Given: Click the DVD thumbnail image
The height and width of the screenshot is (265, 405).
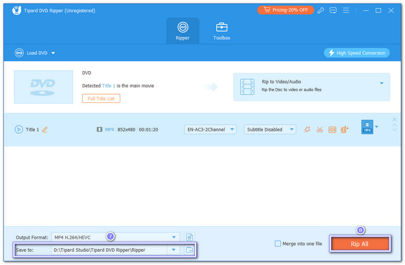Looking at the screenshot, I should pos(43,87).
